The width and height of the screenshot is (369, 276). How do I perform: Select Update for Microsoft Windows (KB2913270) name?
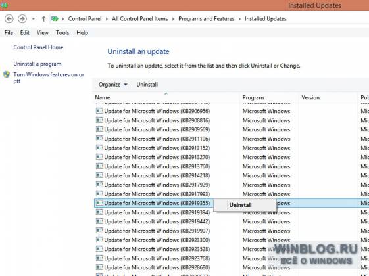157,157
